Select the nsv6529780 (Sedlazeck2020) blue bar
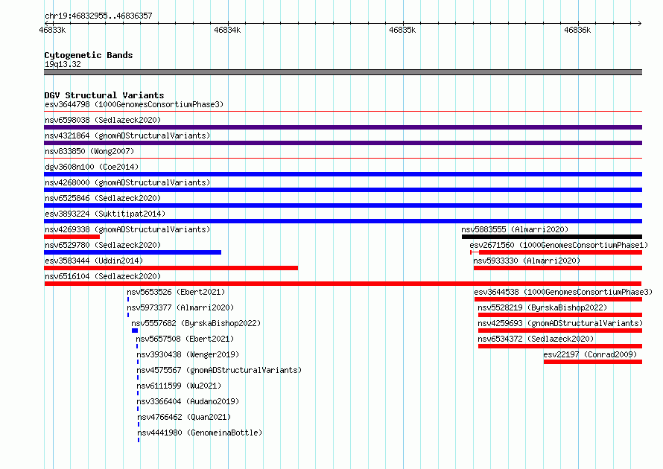The width and height of the screenshot is (663, 469). pyautogui.click(x=133, y=252)
